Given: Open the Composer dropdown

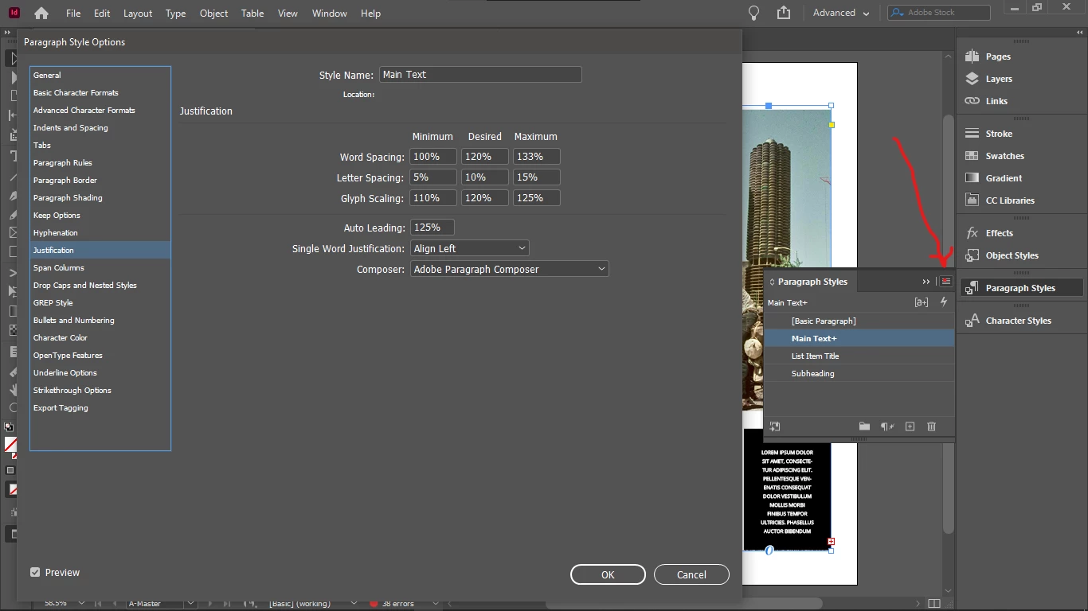Looking at the screenshot, I should point(510,269).
